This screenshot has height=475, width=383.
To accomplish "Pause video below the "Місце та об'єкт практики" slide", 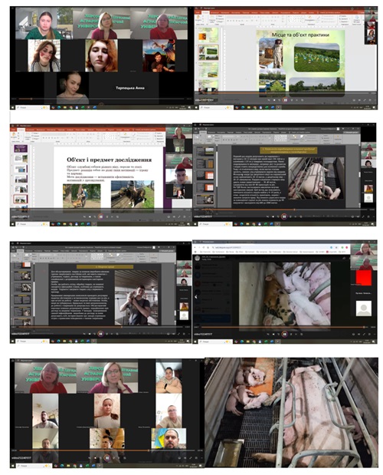I will coord(285,100).
